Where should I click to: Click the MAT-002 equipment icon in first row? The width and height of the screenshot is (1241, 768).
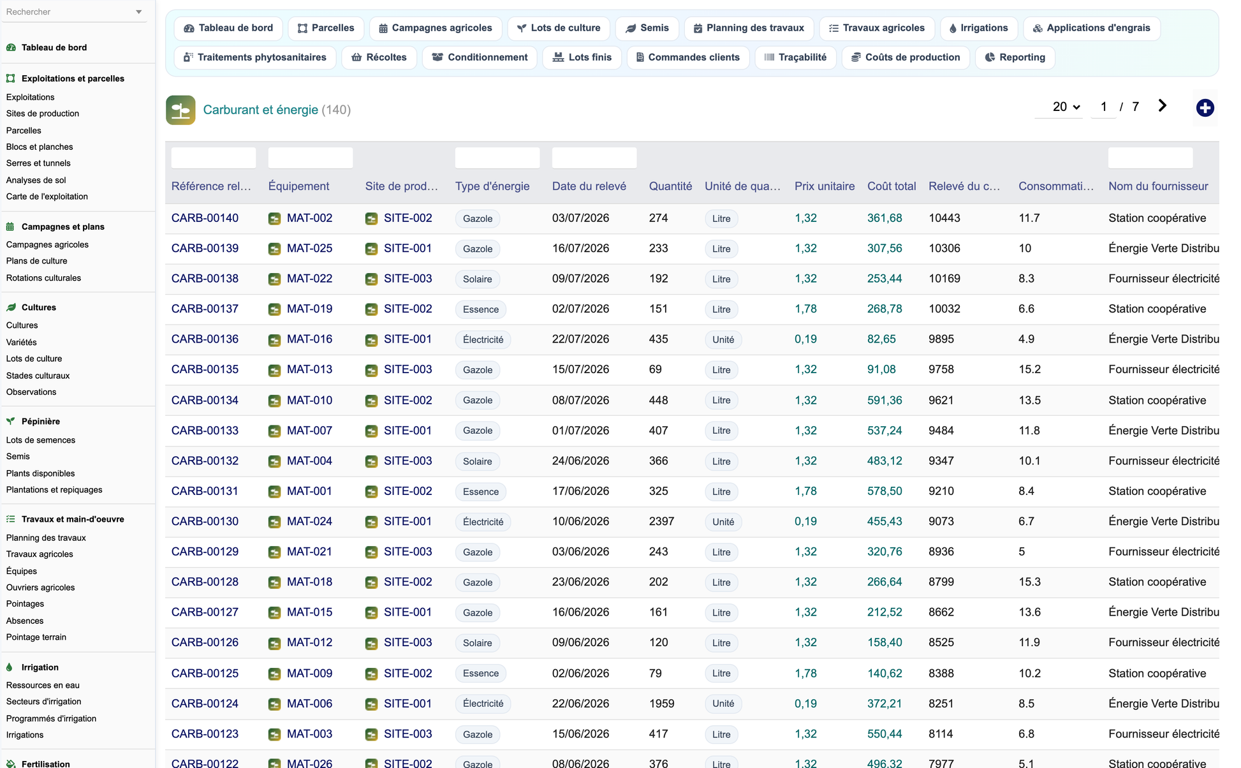click(x=274, y=218)
